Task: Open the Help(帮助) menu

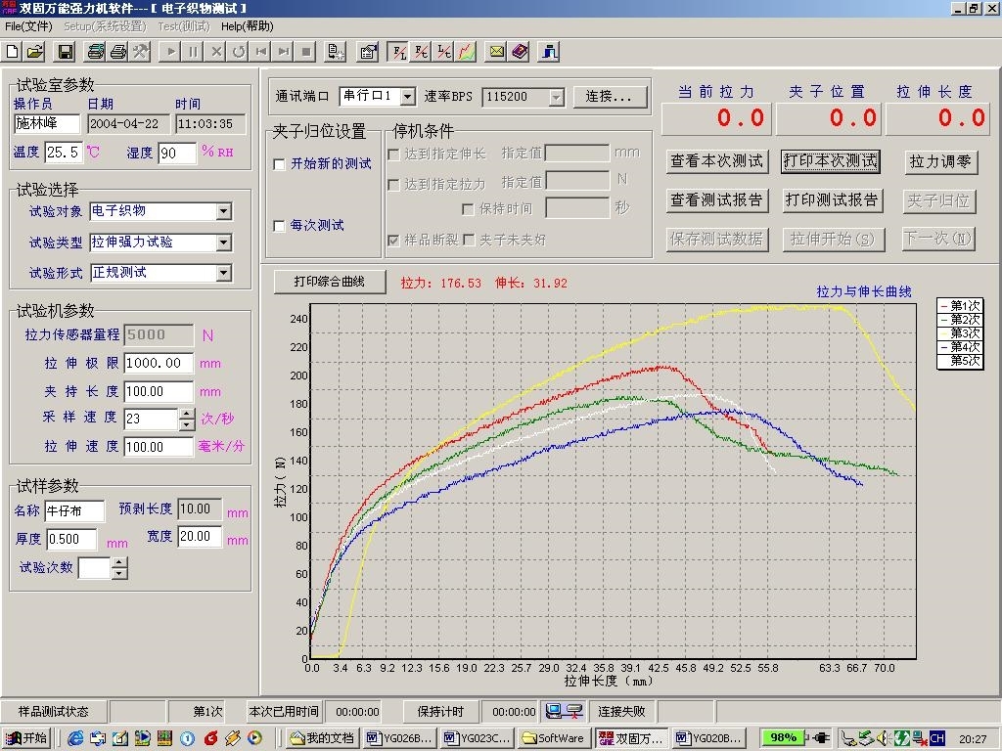Action: pyautogui.click(x=247, y=26)
